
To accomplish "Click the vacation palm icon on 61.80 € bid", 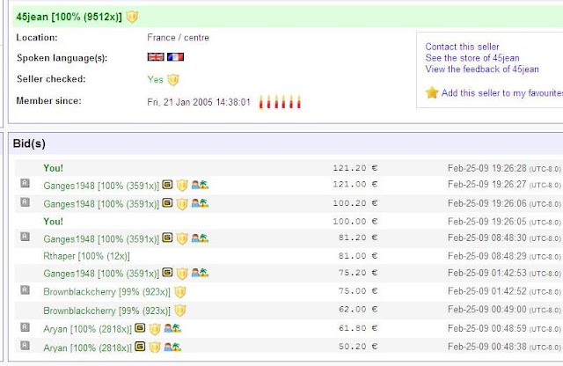I will [x=172, y=328].
